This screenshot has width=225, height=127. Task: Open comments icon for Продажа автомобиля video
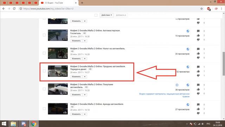(x=198, y=67)
